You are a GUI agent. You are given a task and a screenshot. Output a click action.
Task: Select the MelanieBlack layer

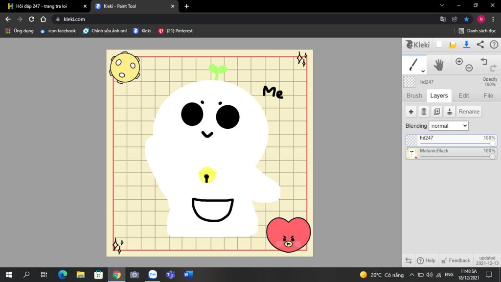tap(451, 153)
